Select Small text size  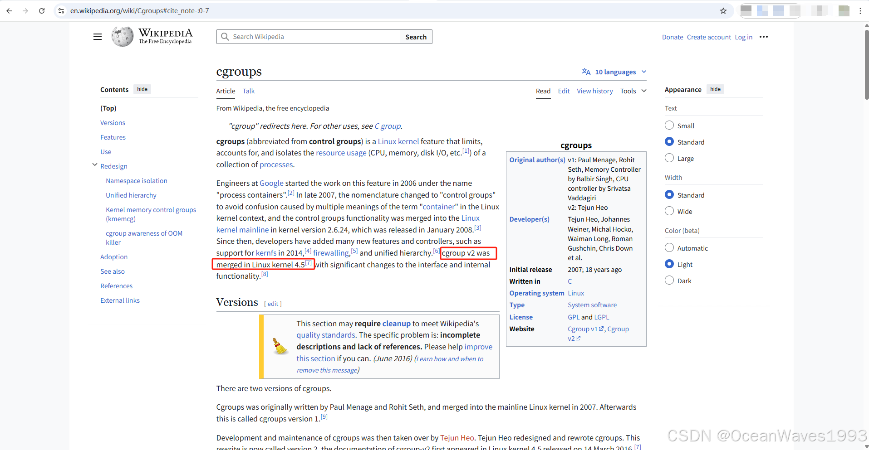669,125
